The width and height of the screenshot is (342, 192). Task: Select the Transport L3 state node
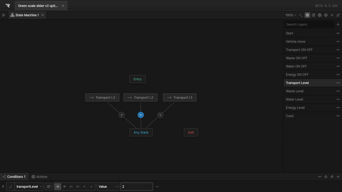102,98
